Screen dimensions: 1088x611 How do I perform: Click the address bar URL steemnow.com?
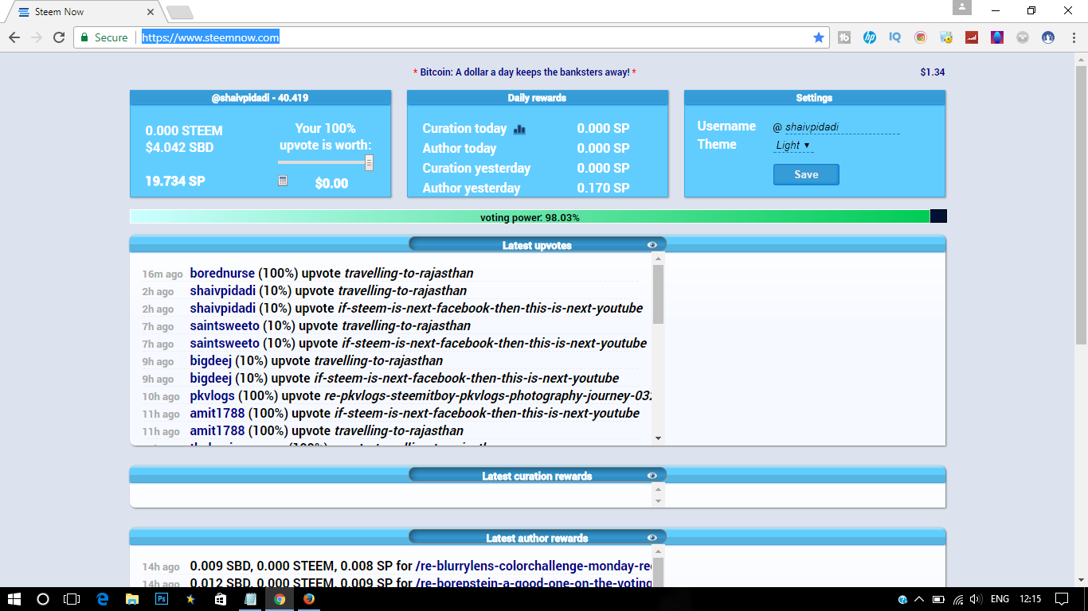[x=210, y=37]
